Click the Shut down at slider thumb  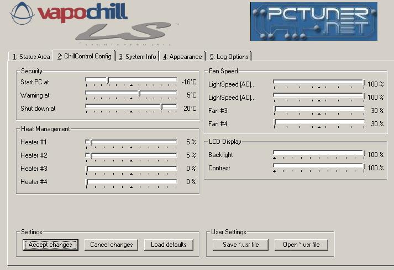pyautogui.click(x=162, y=107)
